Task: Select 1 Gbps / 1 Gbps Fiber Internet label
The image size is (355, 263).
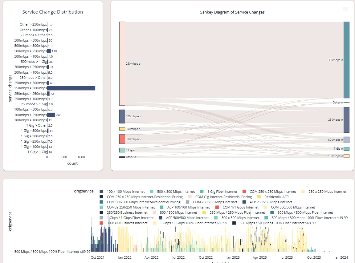Action: (130, 217)
